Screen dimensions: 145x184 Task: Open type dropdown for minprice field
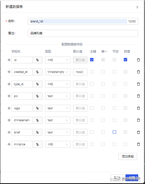coord(58,144)
